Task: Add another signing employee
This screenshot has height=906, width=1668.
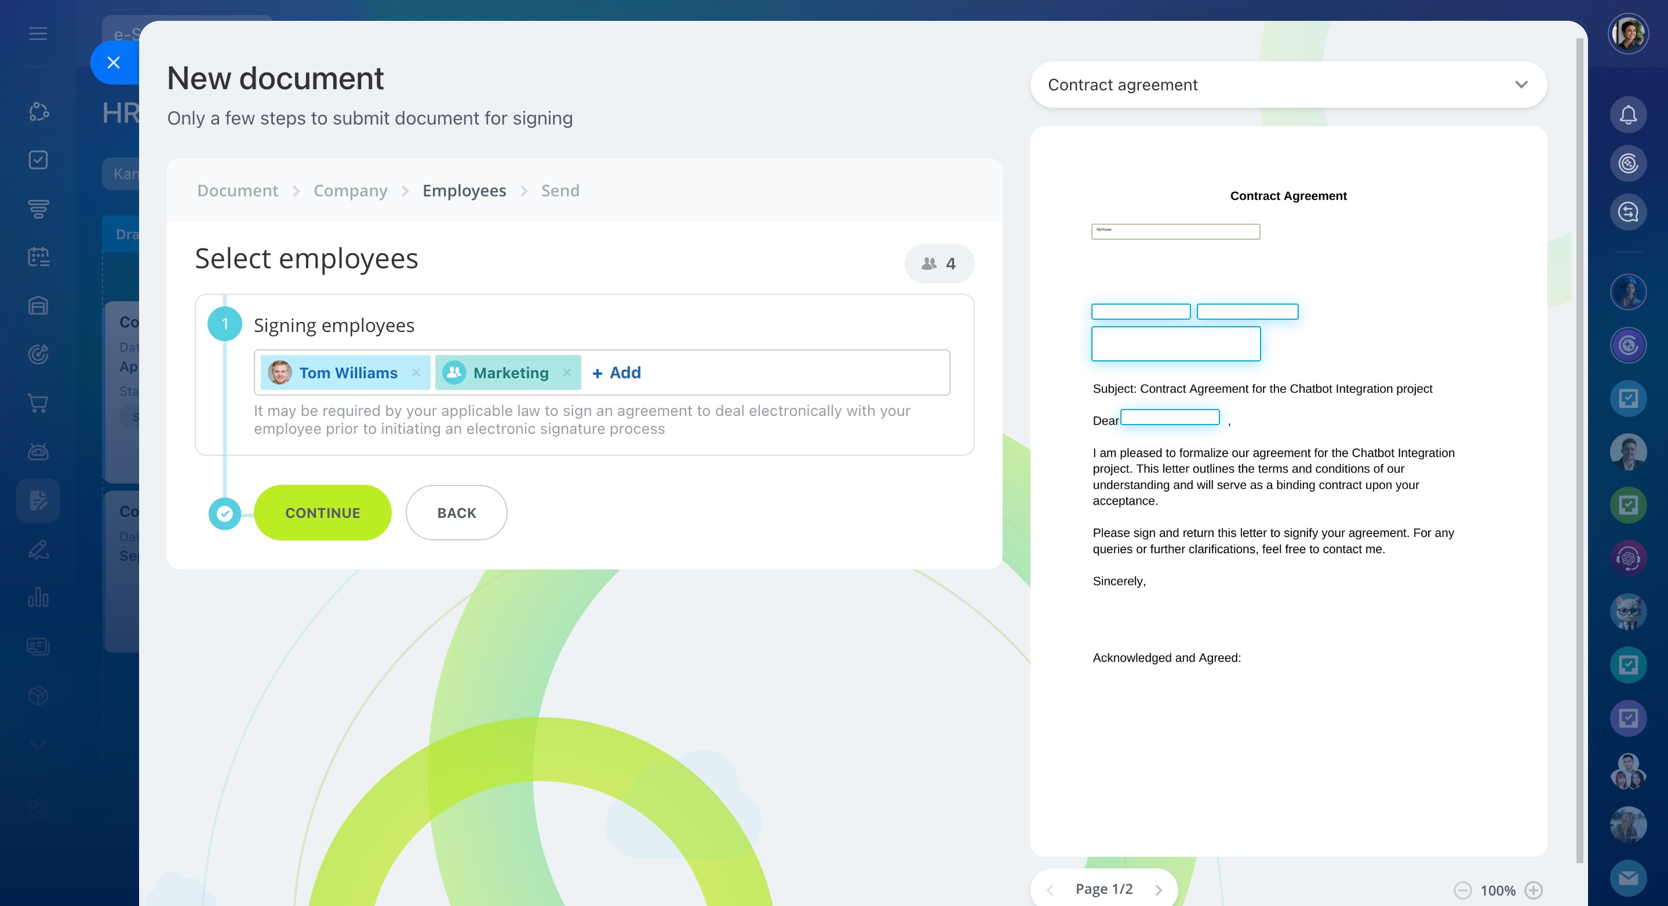Action: coord(617,372)
